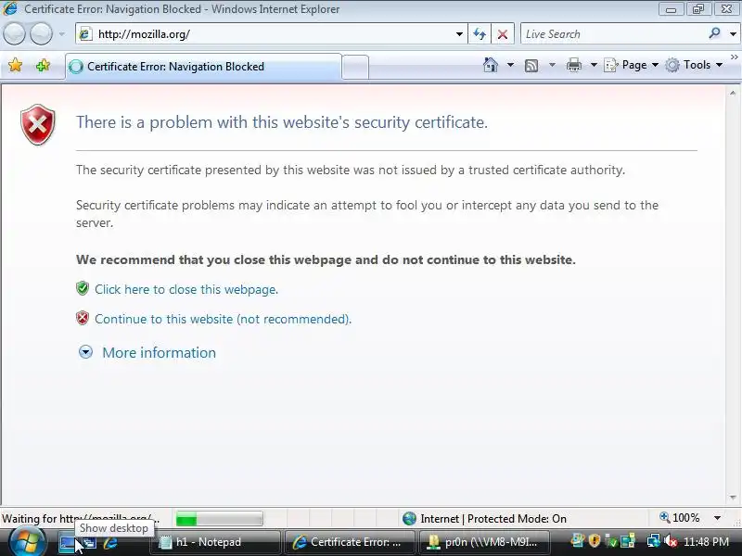The width and height of the screenshot is (742, 556).
Task: Launch Internet Explorer from the quick launch
Action: point(110,542)
